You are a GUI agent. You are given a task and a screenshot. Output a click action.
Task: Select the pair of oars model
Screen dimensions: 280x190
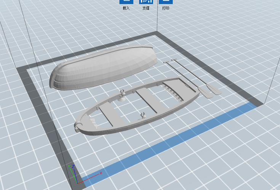click(x=192, y=79)
